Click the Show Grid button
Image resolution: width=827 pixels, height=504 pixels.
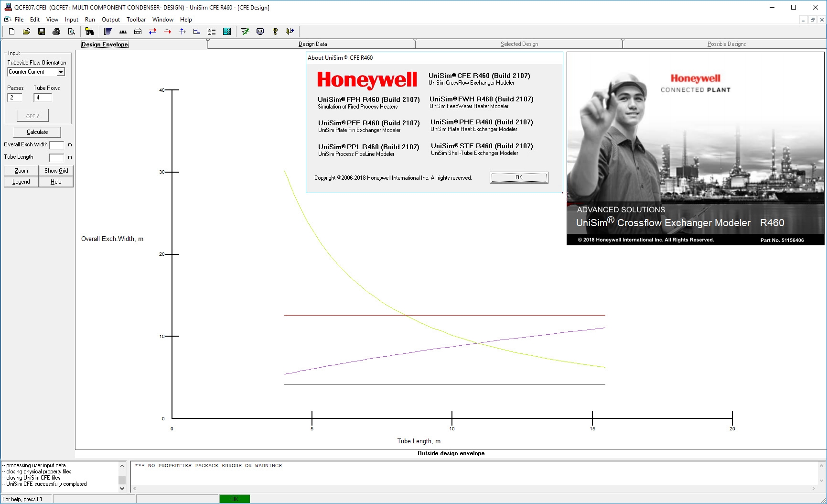coord(56,171)
